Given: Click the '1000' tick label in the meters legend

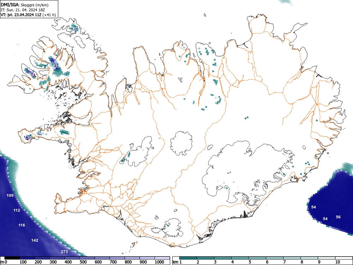Looking at the screenshot, I should [160, 262].
